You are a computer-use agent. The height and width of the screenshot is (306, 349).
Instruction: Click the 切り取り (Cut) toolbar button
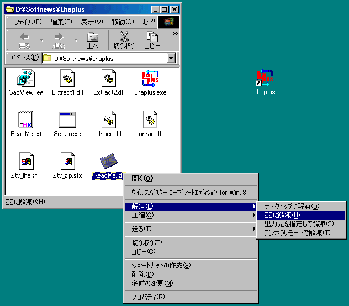[x=124, y=40]
